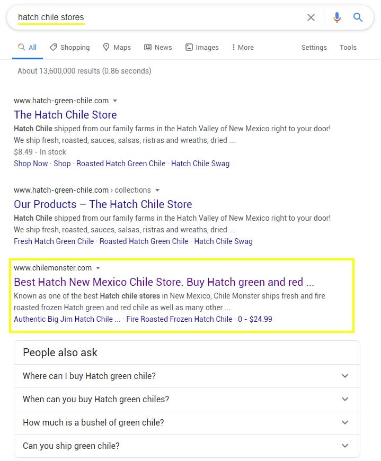The width and height of the screenshot is (381, 461).
Task: Click the microphone voice search icon
Action: [336, 17]
